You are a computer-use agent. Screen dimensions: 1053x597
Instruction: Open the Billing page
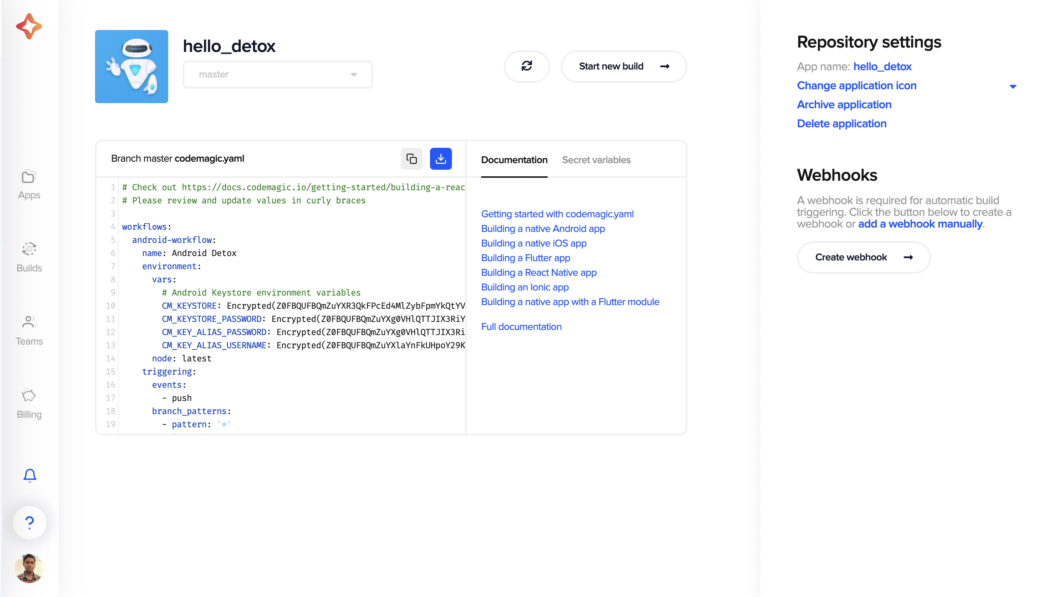(x=29, y=404)
